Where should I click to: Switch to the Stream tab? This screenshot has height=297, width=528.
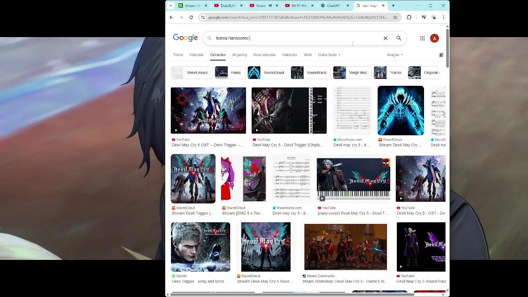[192, 6]
